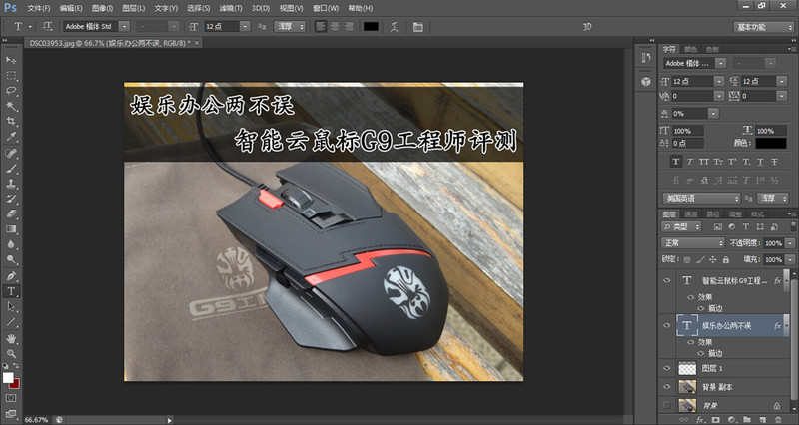Toggle underline in character panel
799x425 pixels.
tap(760, 162)
